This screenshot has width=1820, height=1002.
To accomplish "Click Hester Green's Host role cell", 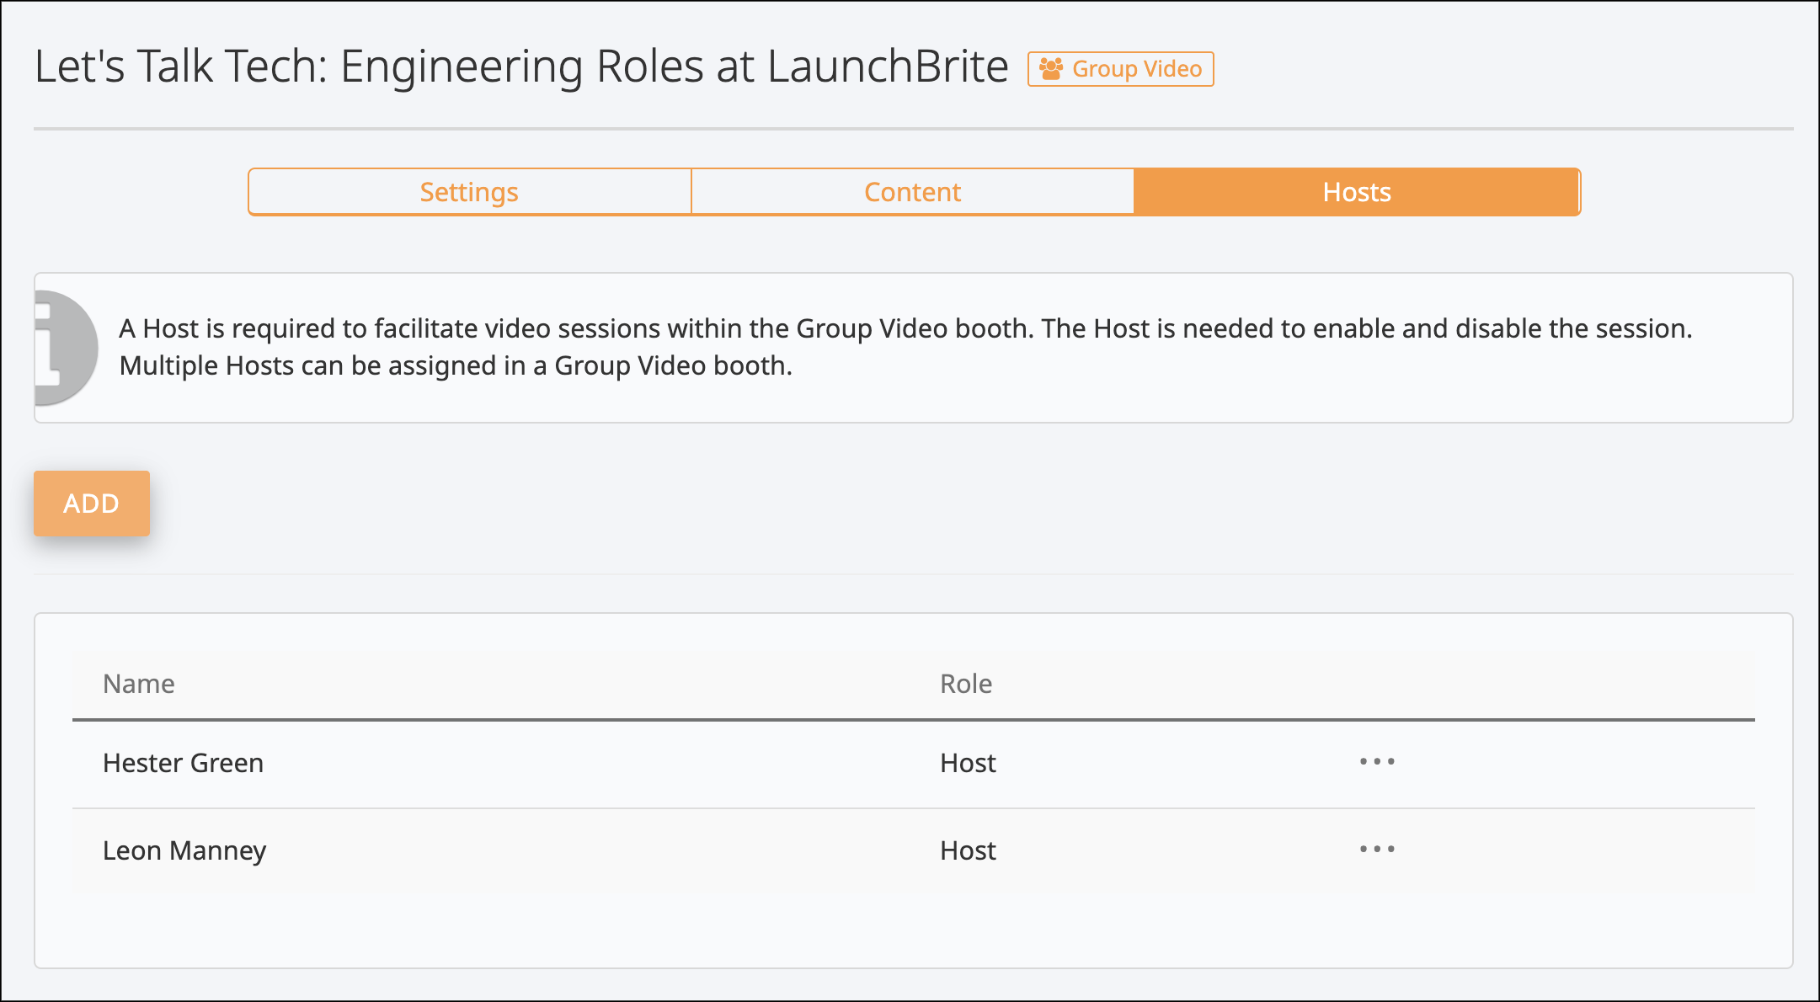I will 968,763.
